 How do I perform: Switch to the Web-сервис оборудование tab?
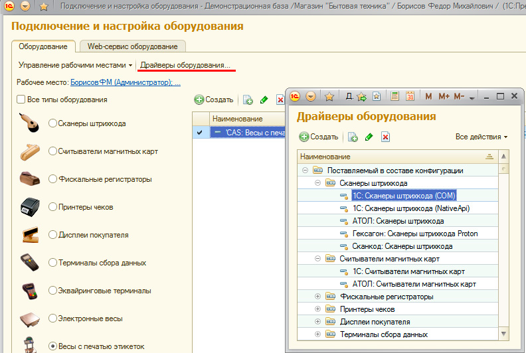[x=133, y=46]
